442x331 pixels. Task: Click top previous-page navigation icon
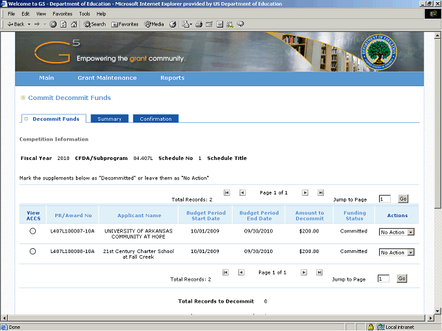(x=242, y=193)
